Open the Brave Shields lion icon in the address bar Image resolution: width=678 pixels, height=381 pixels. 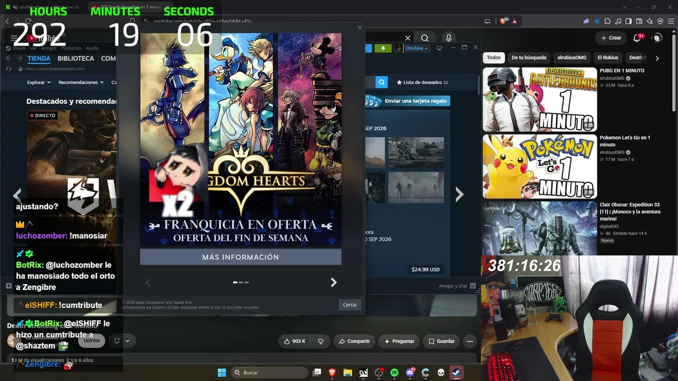pos(503,21)
